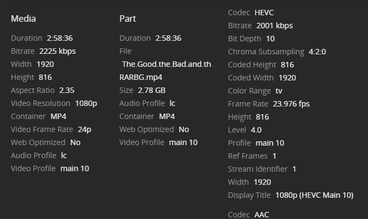Click Display Title 1080p (HEVC Main 10)

(314, 195)
